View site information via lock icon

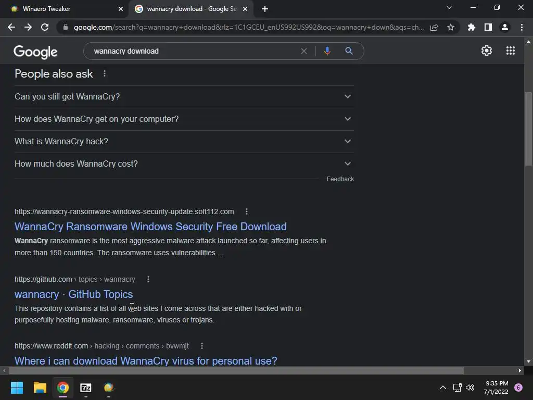[66, 27]
